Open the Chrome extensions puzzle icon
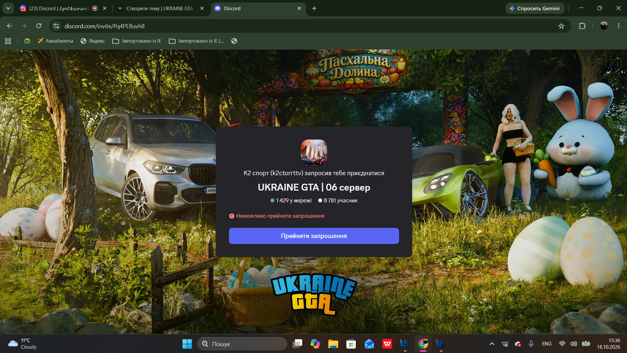627x353 pixels. [582, 26]
